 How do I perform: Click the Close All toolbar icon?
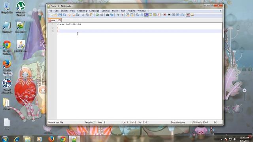tap(73, 15)
